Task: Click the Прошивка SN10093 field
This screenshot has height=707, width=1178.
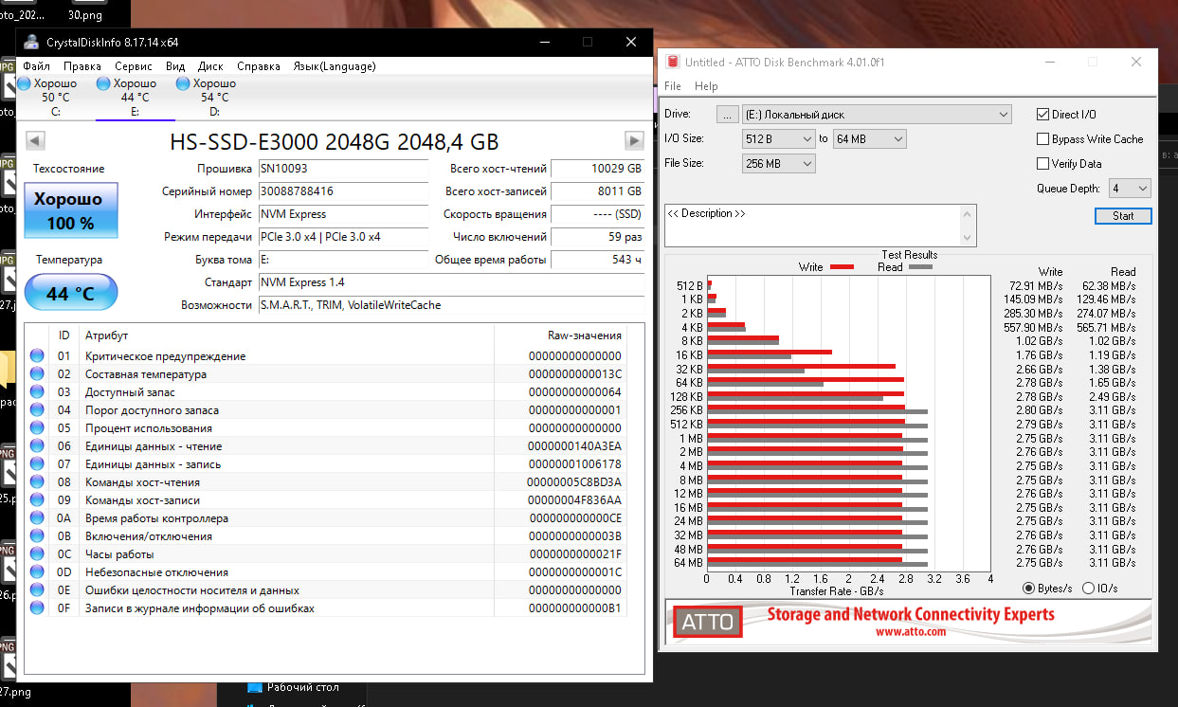Action: coord(342,169)
